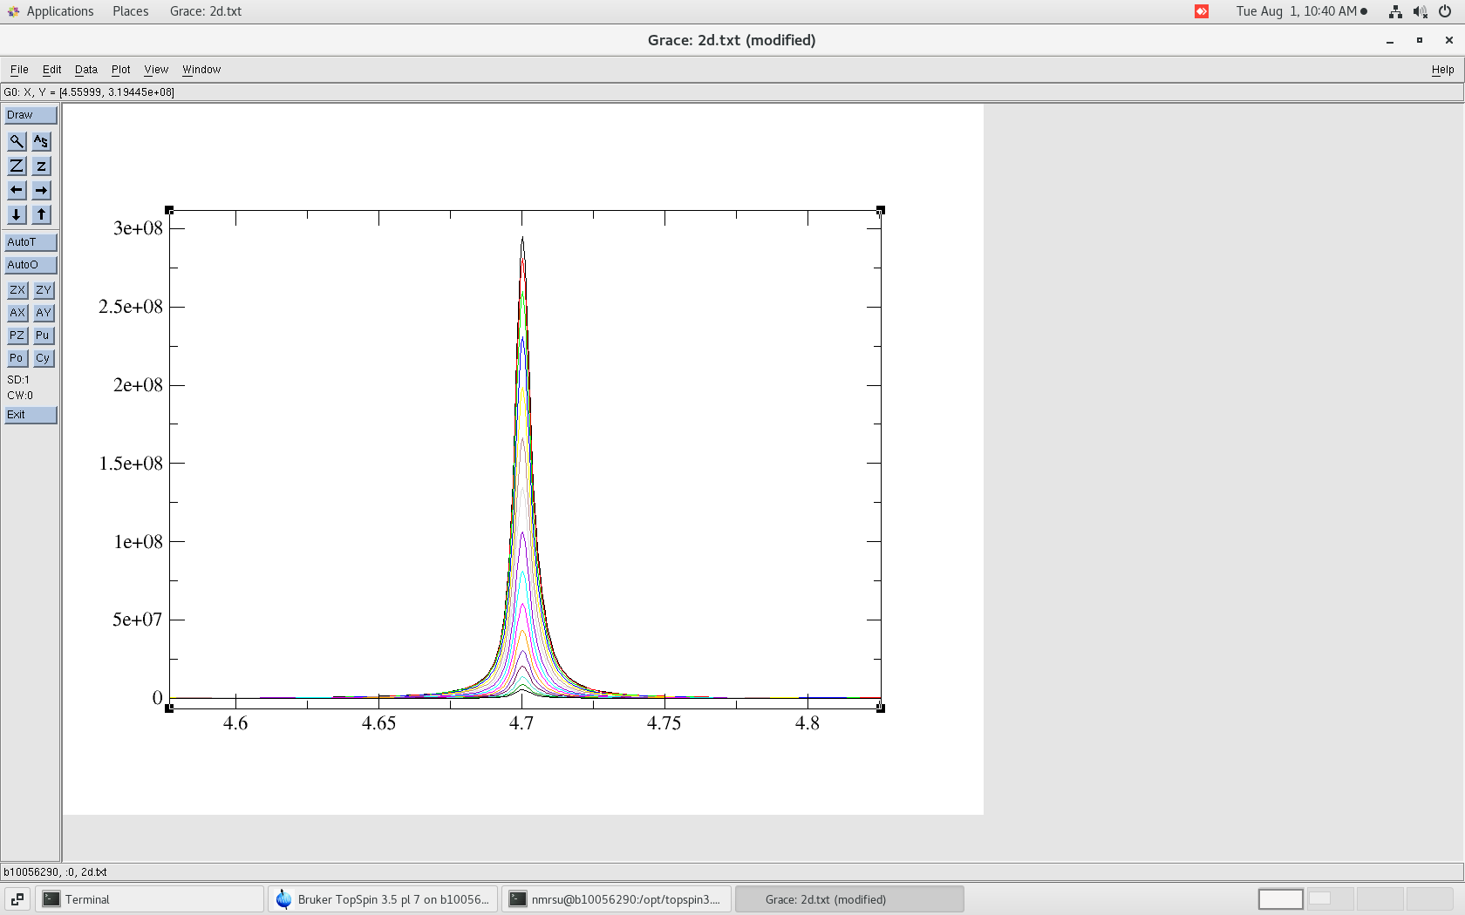This screenshot has height=915, width=1465.
Task: Click the bottom-right graph frame handle
Action: [x=881, y=708]
